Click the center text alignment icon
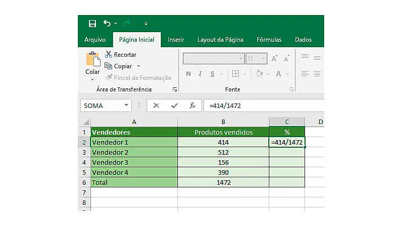The image size is (402, 226). [x=317, y=74]
